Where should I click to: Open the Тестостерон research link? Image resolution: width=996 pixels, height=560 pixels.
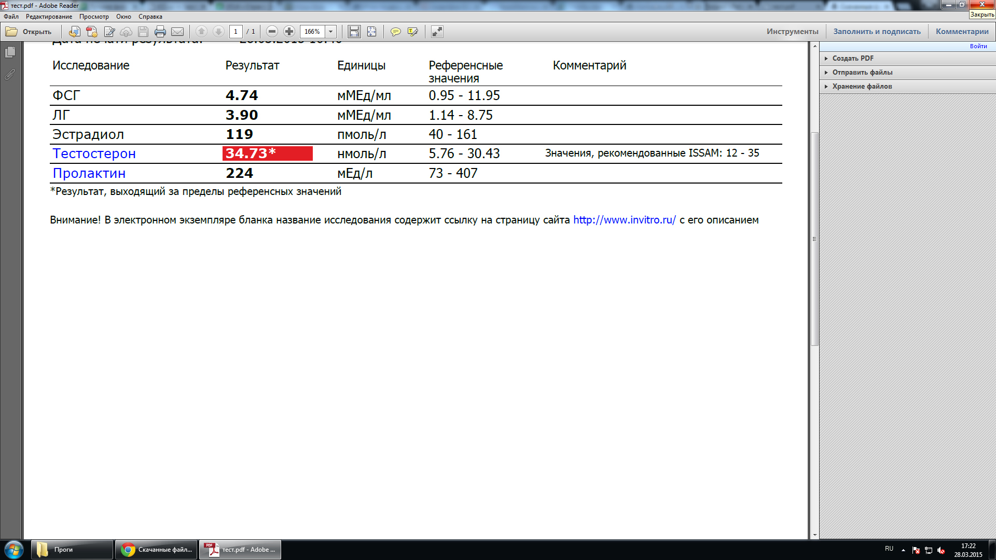pos(94,153)
